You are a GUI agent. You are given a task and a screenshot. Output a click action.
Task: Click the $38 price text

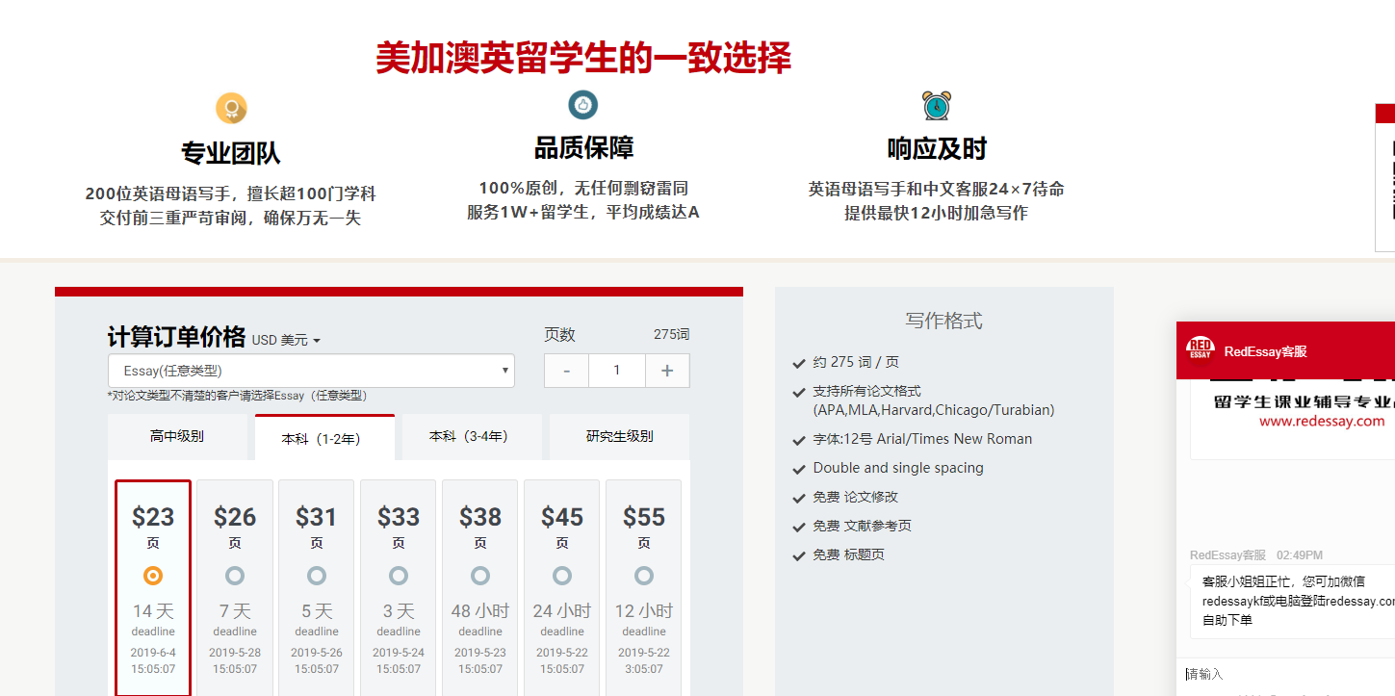(x=480, y=517)
